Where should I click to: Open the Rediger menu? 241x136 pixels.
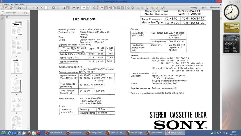coord(6,4)
